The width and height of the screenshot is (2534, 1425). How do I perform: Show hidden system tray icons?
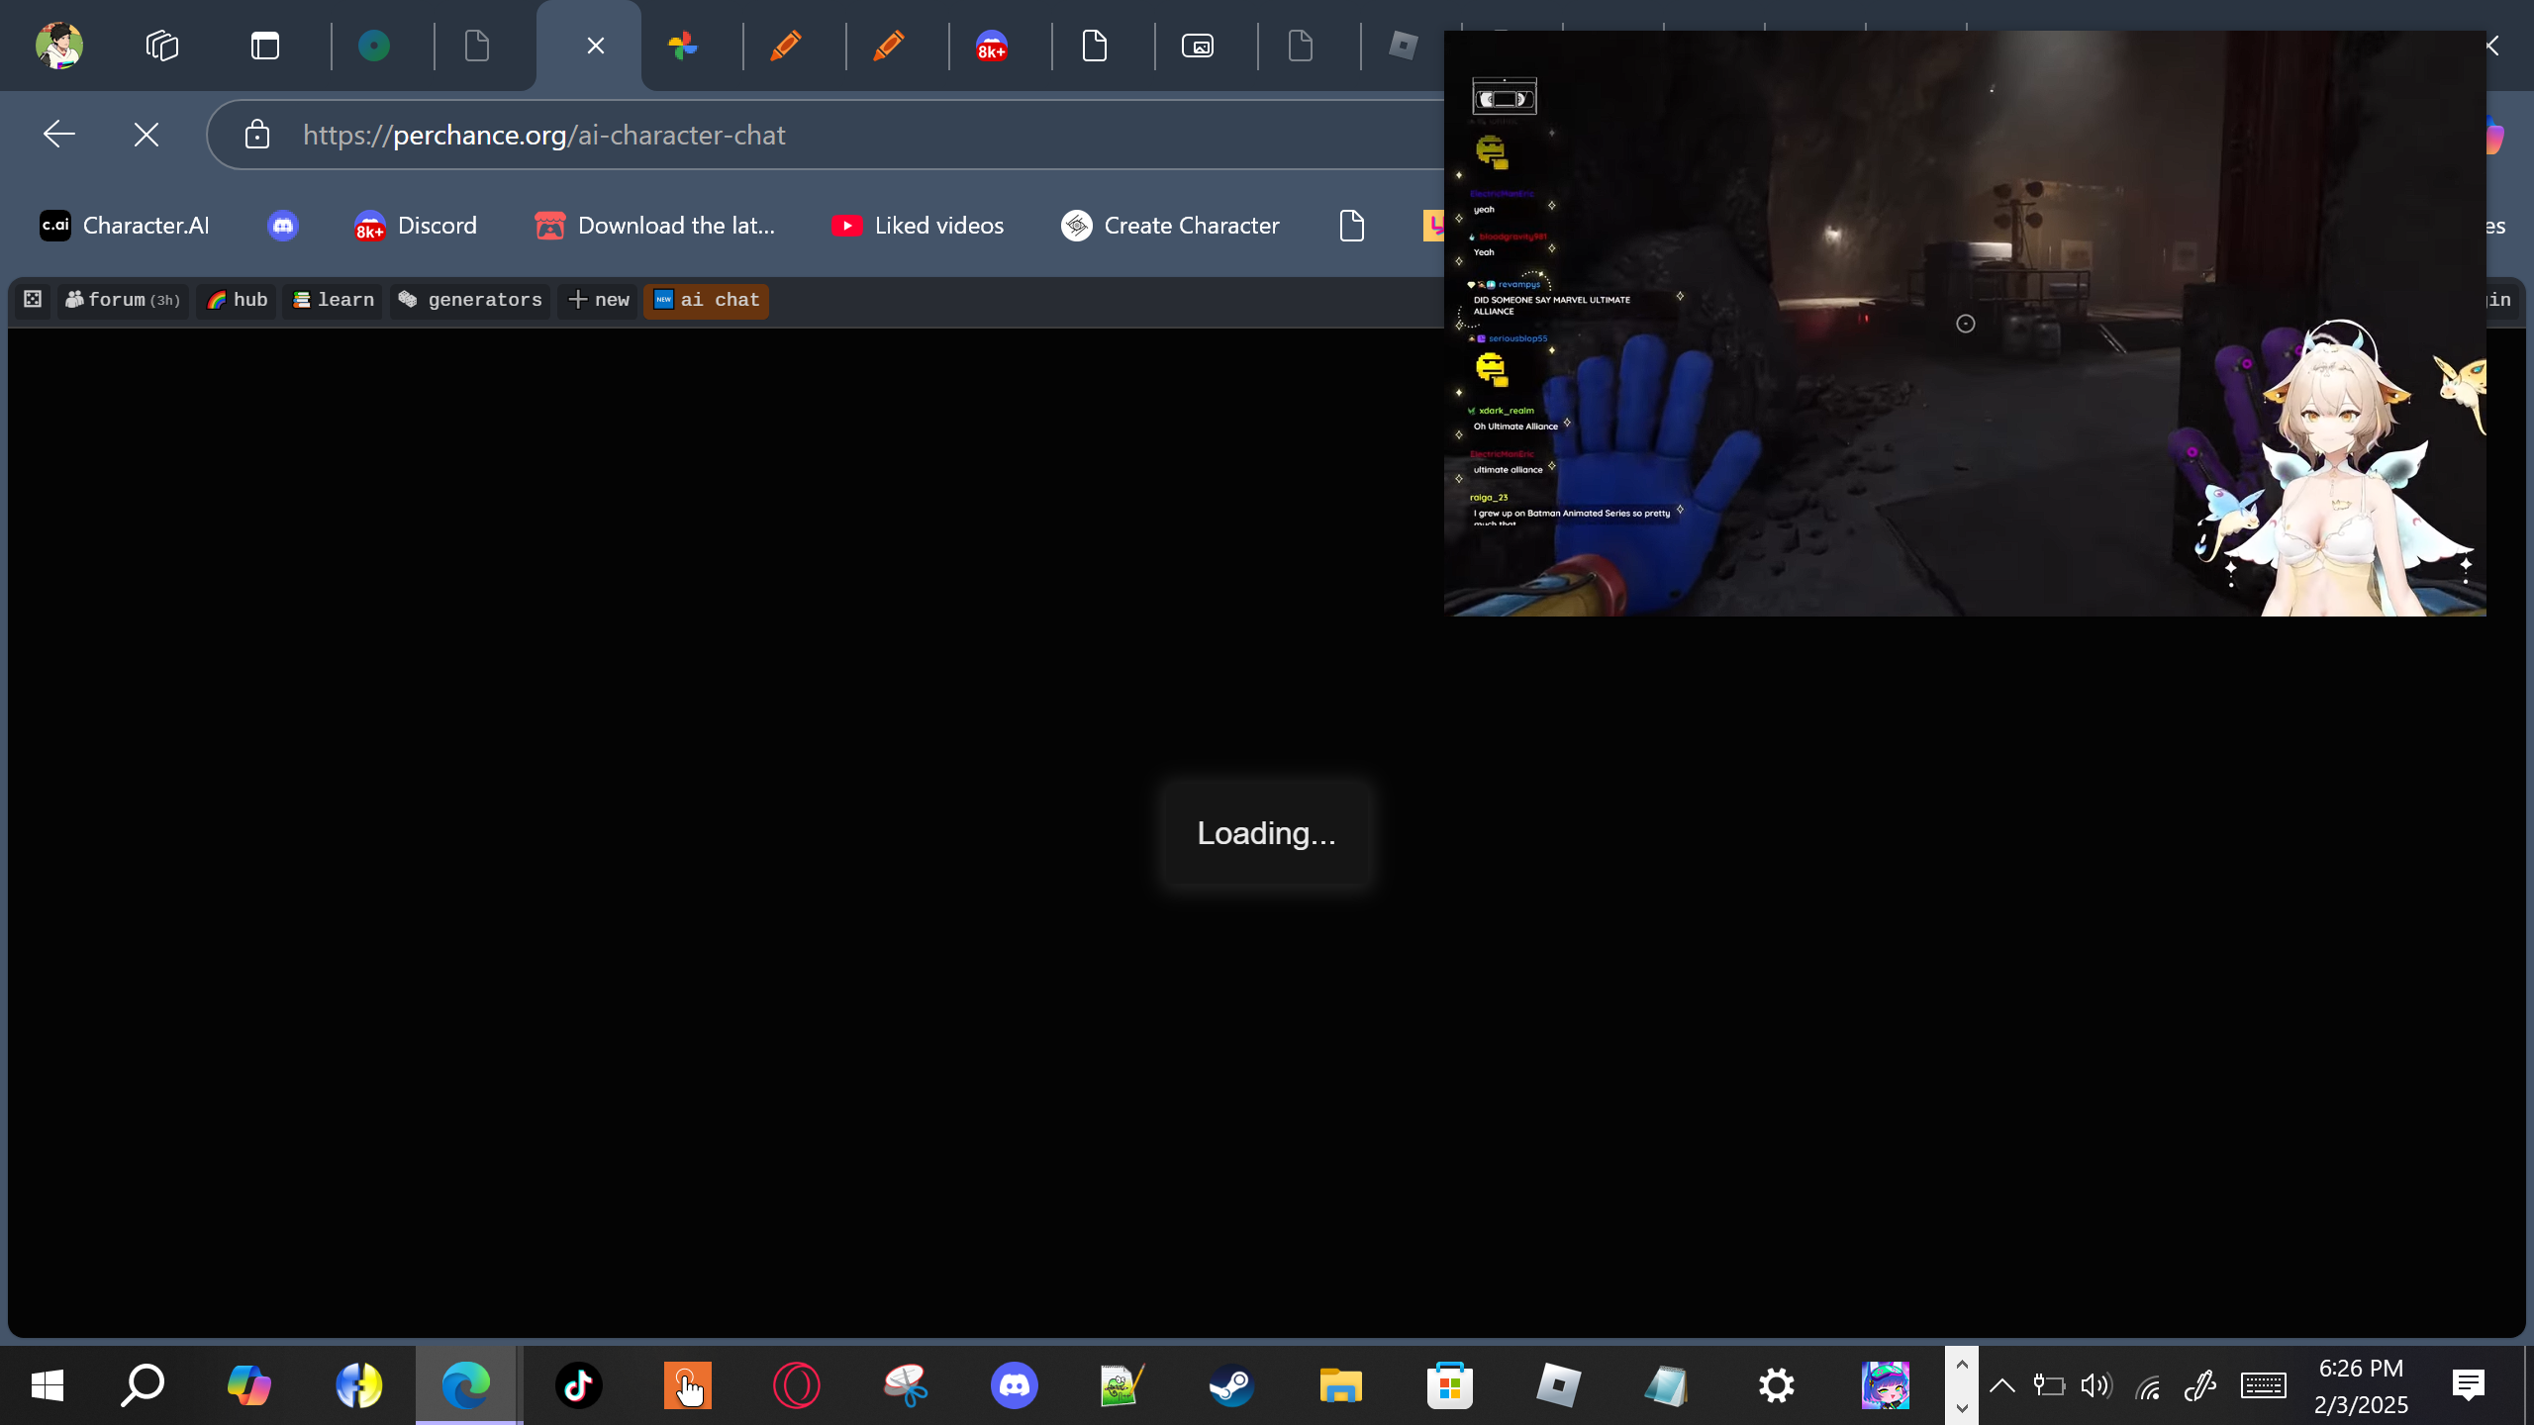pyautogui.click(x=2001, y=1385)
